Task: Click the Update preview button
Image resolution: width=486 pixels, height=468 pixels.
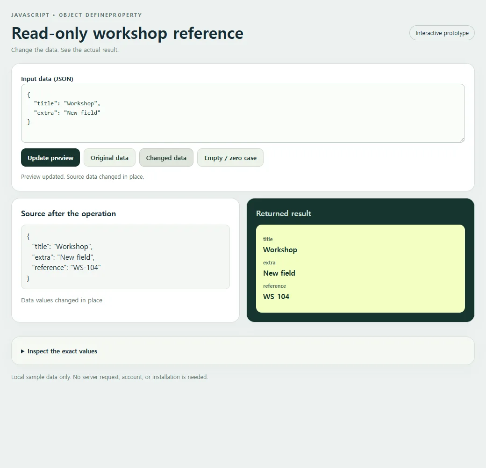Action: click(x=50, y=158)
